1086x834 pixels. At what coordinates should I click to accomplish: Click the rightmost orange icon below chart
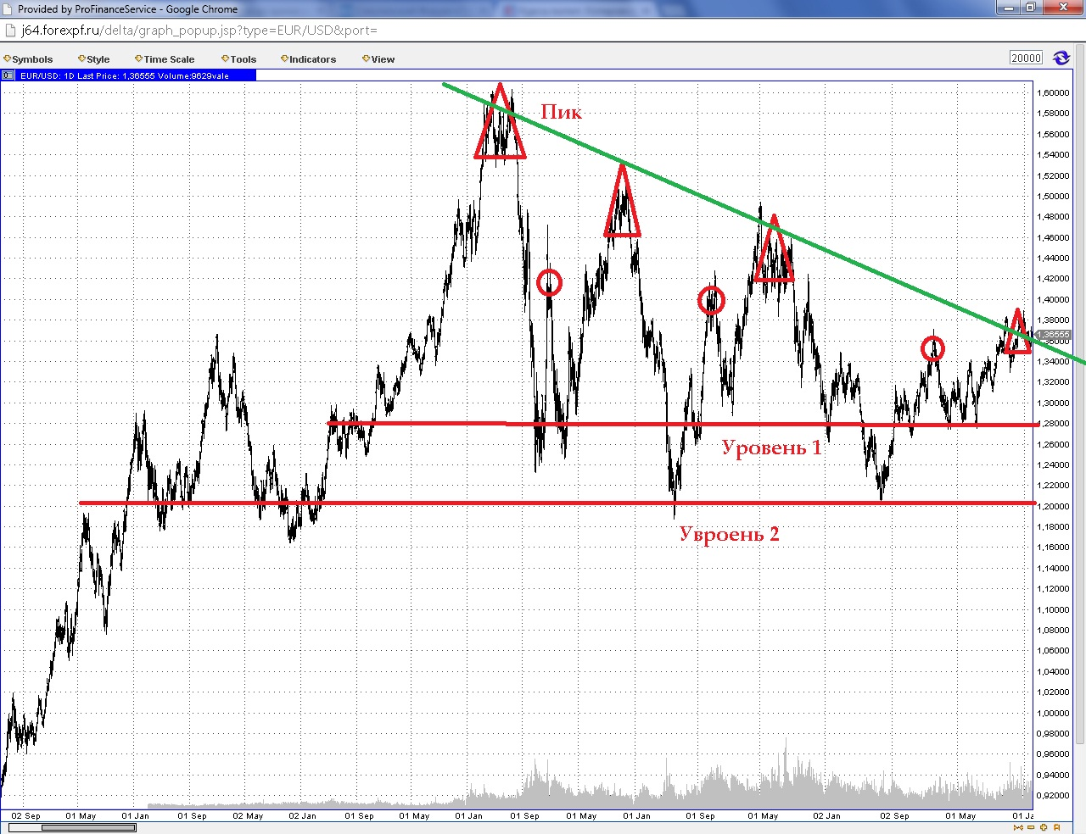point(1057,827)
